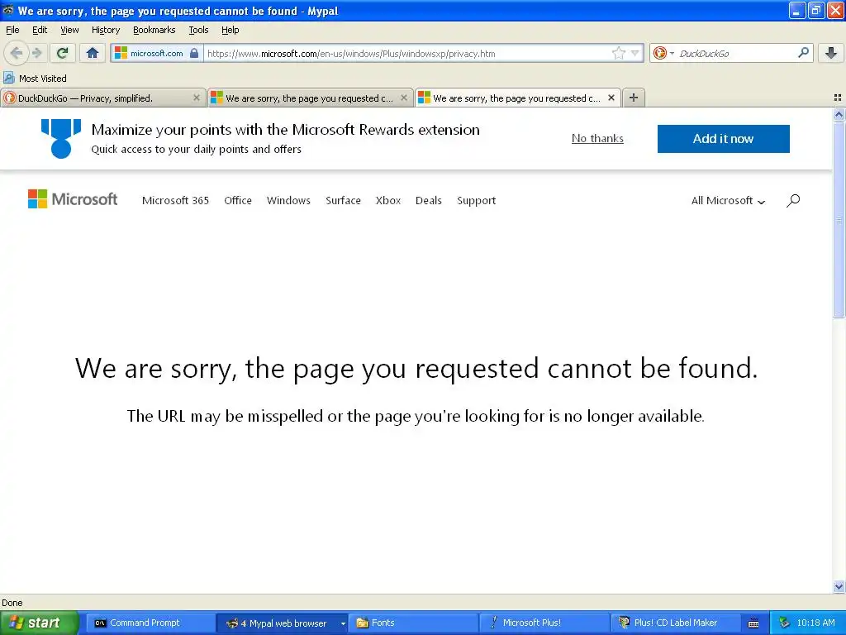Switch to the middle 'We are sorry' tab

[x=310, y=98]
